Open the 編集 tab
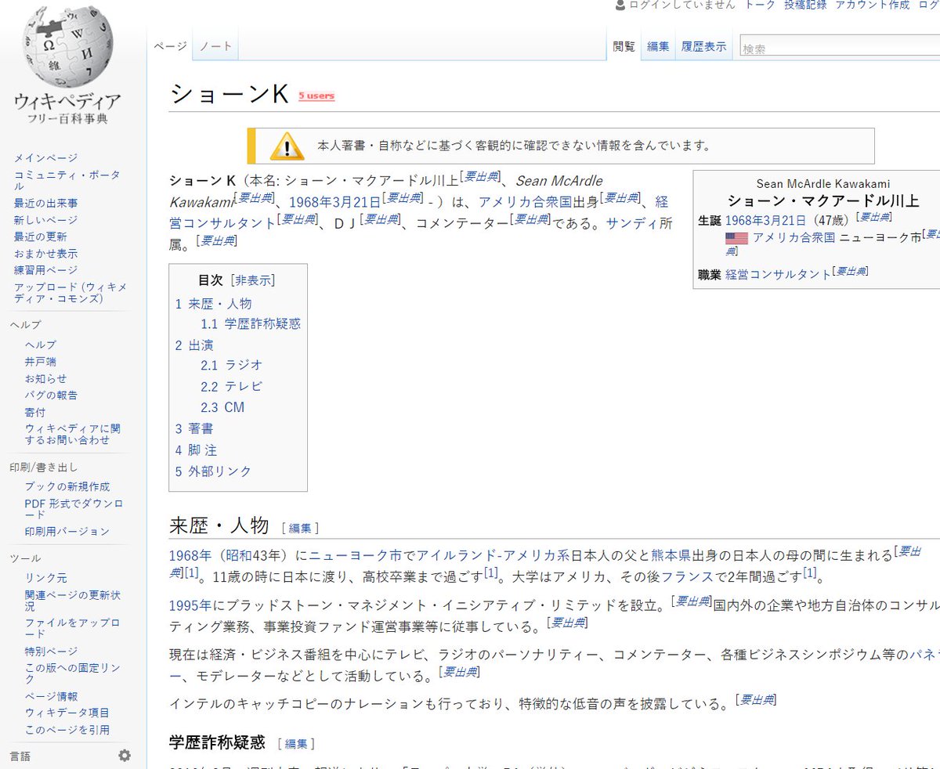Screen dimensions: 940x769 [x=658, y=46]
